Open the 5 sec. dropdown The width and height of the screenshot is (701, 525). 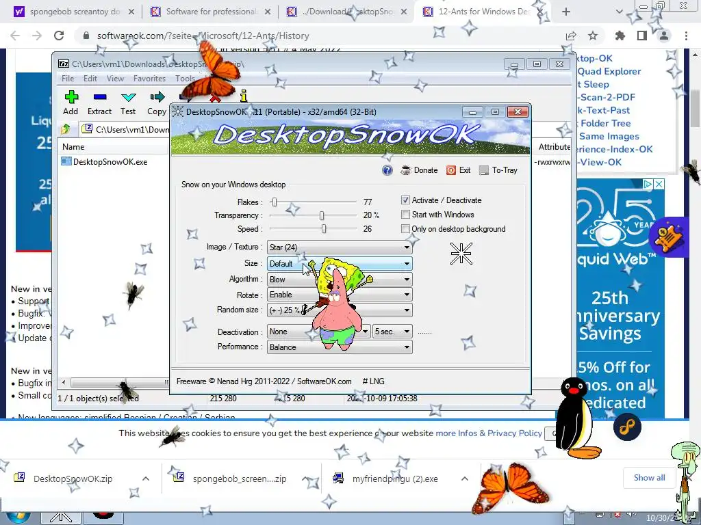point(392,332)
